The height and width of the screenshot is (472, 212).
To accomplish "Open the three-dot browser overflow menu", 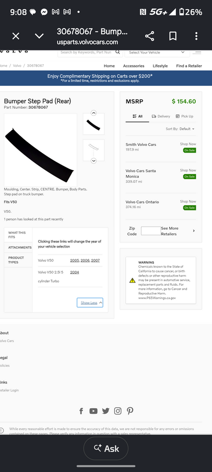I will point(196,36).
